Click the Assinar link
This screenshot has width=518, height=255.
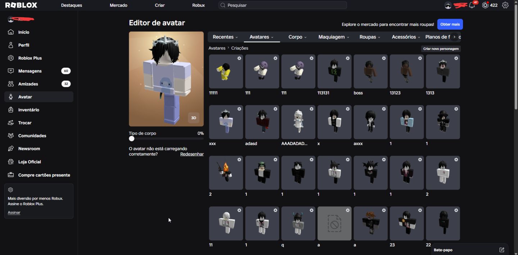point(14,213)
